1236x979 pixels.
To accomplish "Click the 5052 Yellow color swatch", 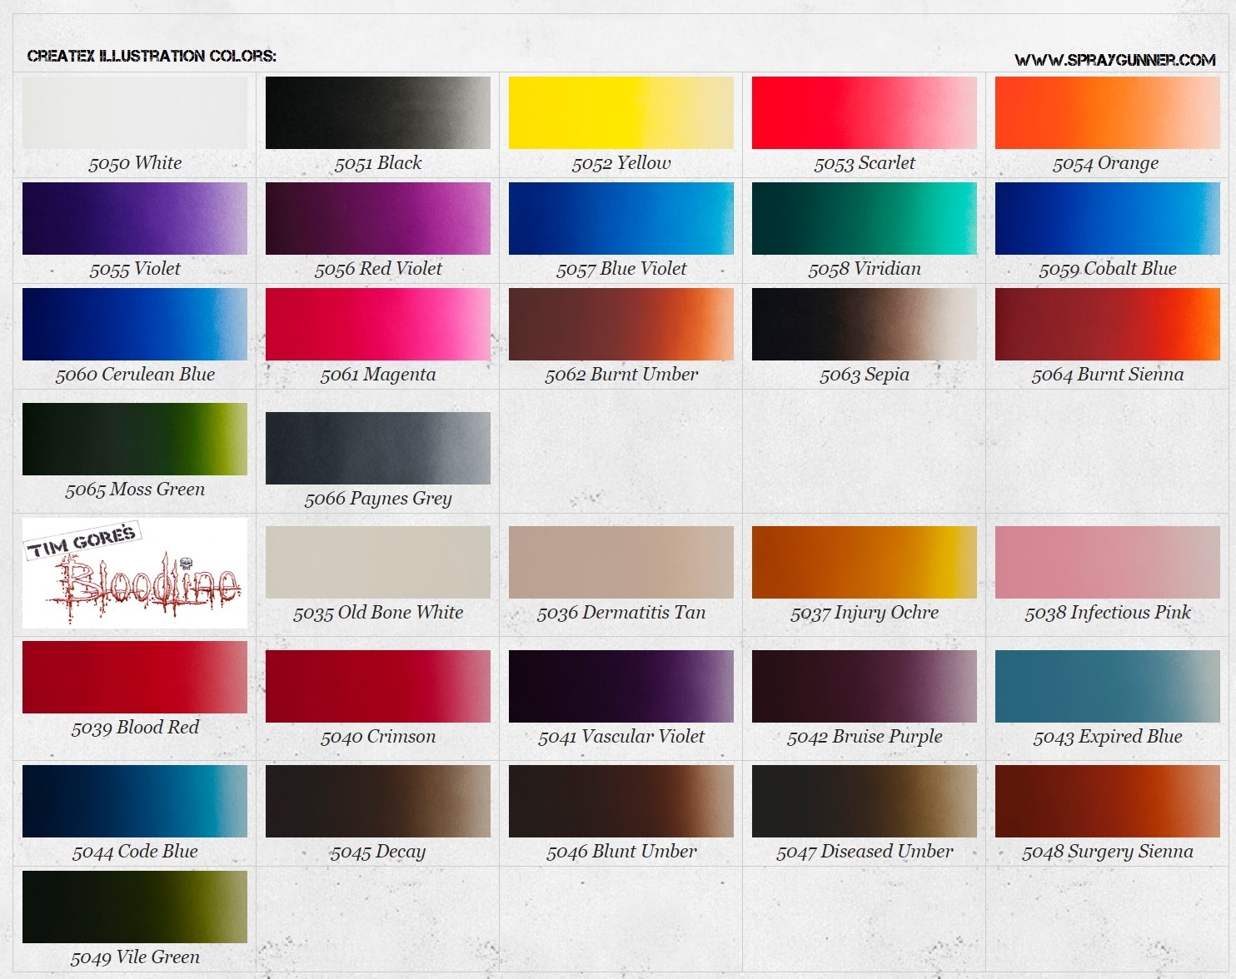I will 620,113.
